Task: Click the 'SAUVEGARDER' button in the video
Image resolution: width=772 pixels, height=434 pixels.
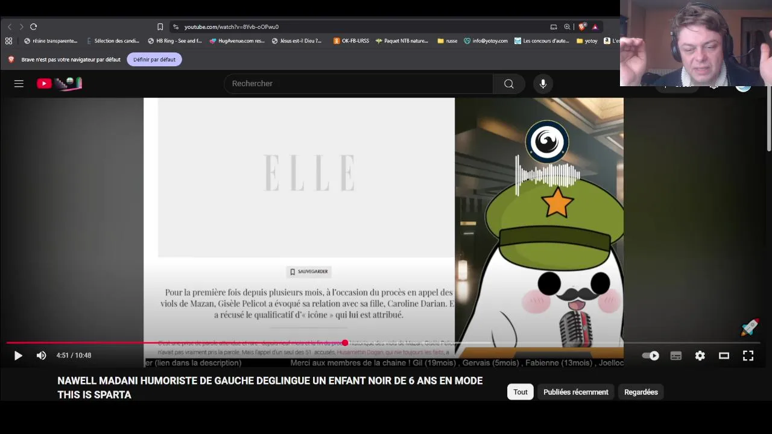Action: [x=309, y=272]
